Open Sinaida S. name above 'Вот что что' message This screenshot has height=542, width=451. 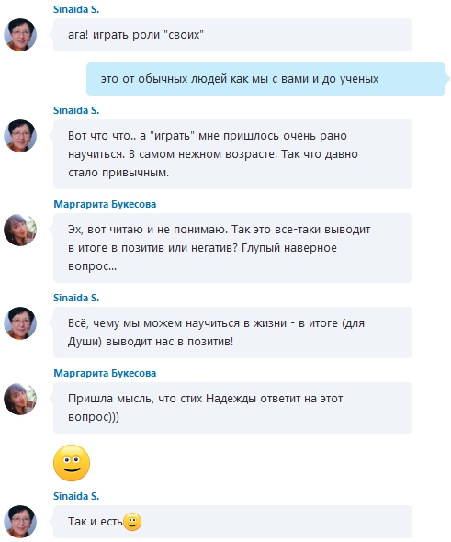click(76, 110)
